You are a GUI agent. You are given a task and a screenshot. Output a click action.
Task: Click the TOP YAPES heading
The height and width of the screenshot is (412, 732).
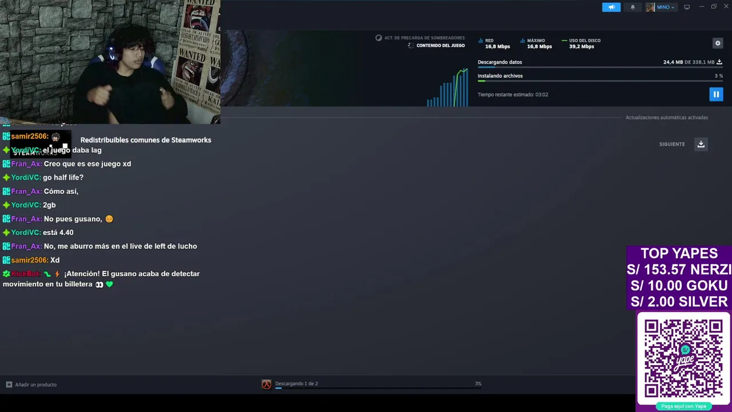(679, 253)
